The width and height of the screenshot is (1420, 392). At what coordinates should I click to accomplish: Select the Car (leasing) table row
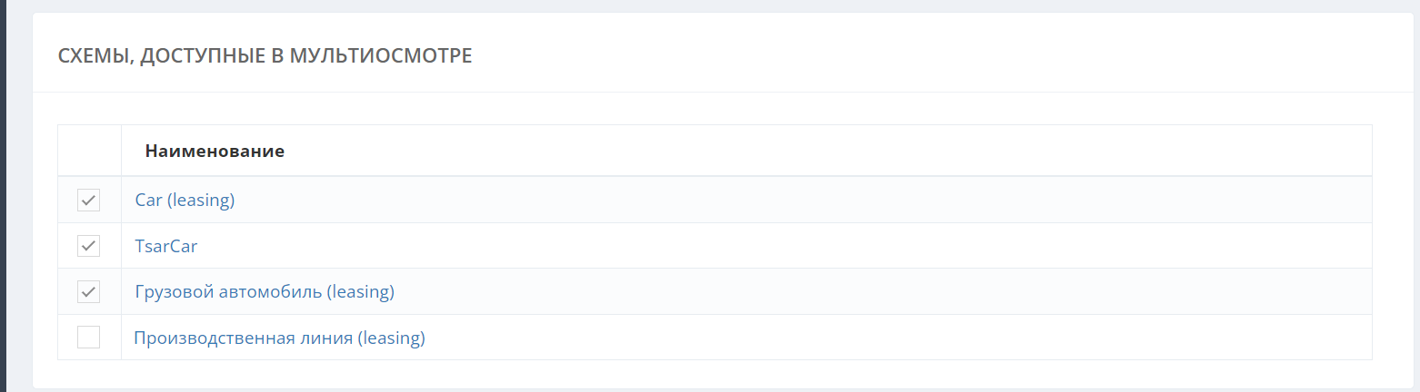coord(727,200)
